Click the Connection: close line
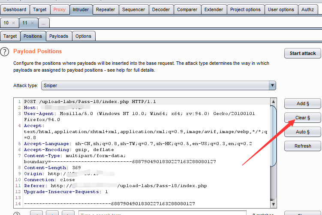The height and width of the screenshot is (215, 322). (49, 180)
